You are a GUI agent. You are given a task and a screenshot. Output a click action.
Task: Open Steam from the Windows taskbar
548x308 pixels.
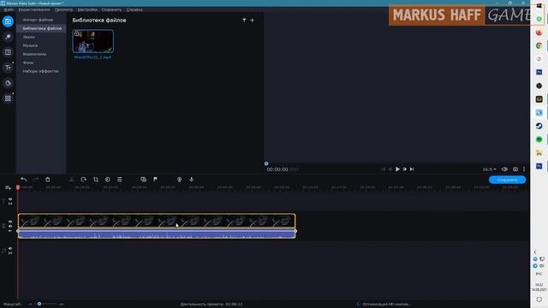click(539, 126)
